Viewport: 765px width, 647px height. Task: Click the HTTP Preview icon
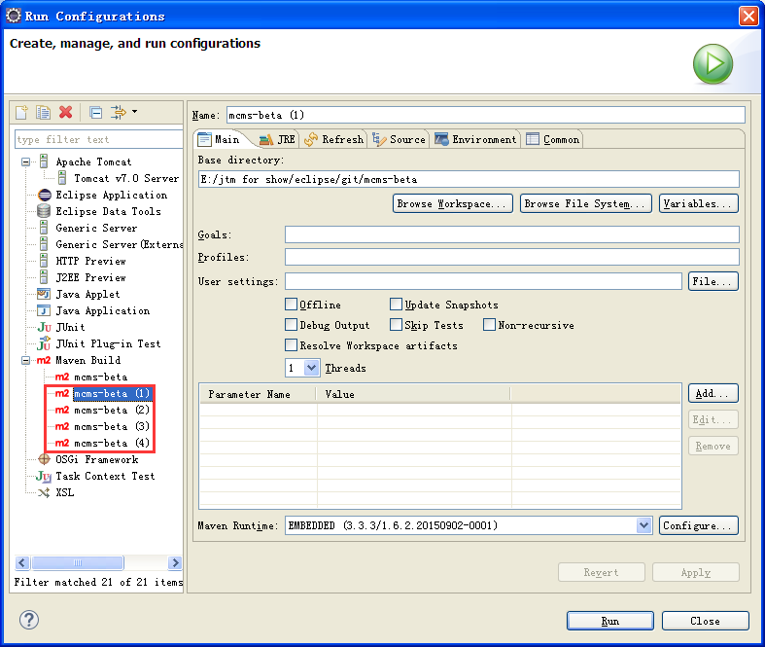44,262
